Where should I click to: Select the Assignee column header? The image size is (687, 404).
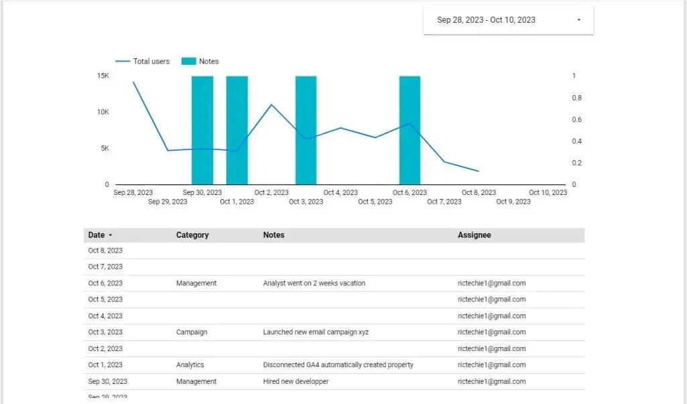(474, 235)
